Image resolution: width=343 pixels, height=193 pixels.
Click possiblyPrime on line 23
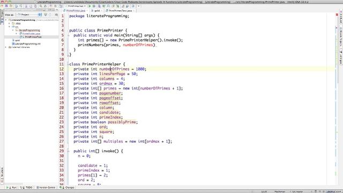[122, 122]
